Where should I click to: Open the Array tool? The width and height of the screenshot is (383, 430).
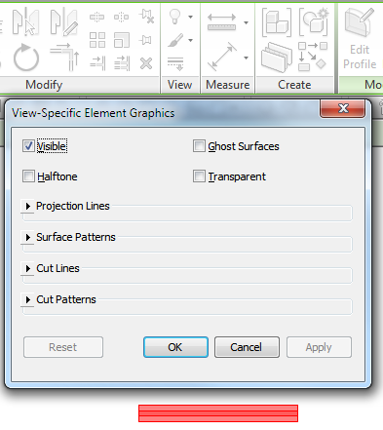point(97,40)
